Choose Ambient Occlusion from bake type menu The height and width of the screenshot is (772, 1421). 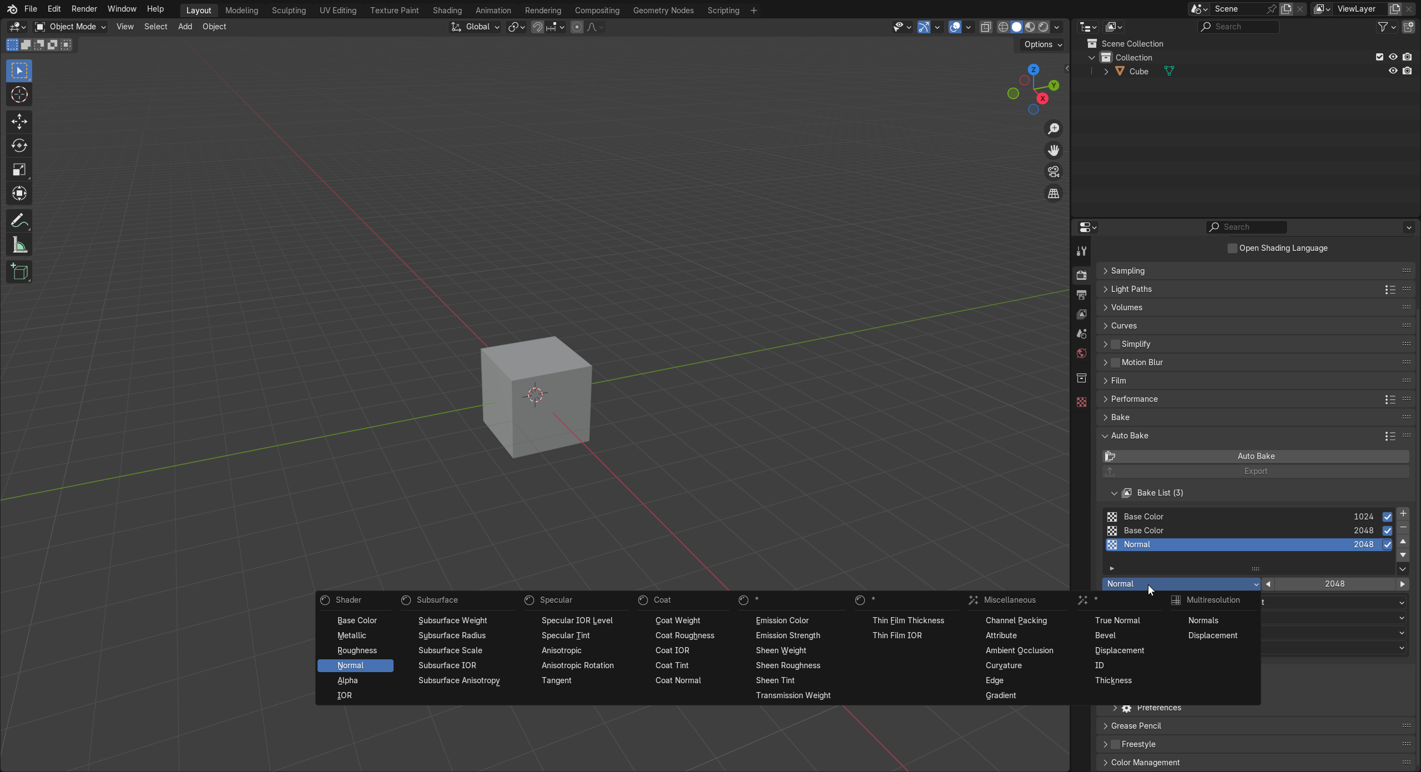1019,650
